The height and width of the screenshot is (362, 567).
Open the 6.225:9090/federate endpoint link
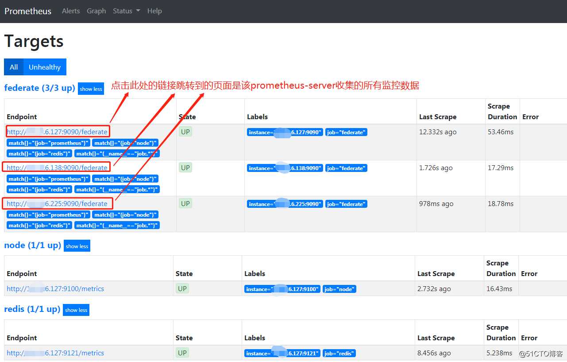pos(57,203)
